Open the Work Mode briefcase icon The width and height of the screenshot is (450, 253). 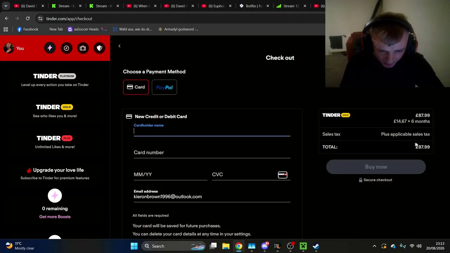coord(83,48)
